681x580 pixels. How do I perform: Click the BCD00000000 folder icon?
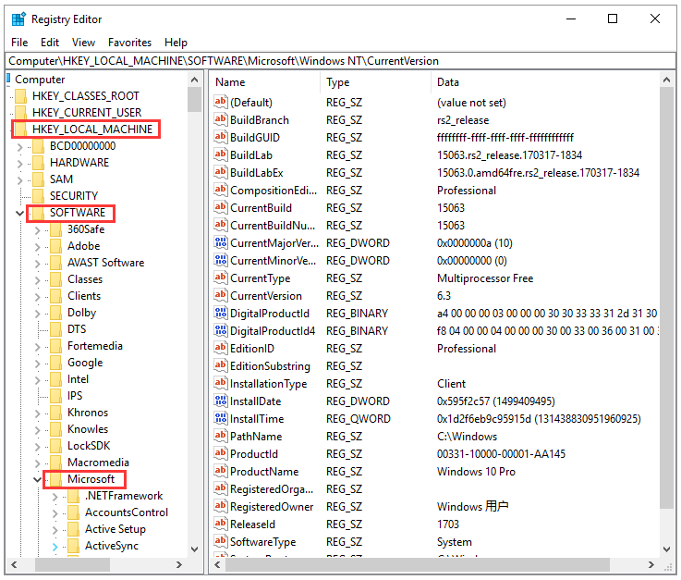[38, 145]
